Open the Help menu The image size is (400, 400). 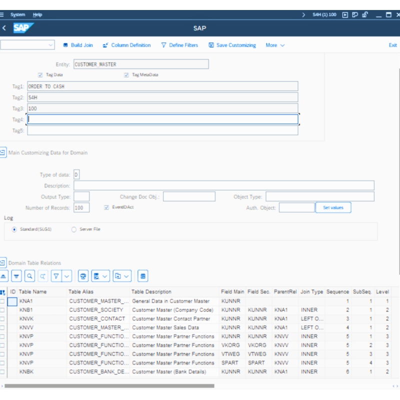pyautogui.click(x=37, y=15)
